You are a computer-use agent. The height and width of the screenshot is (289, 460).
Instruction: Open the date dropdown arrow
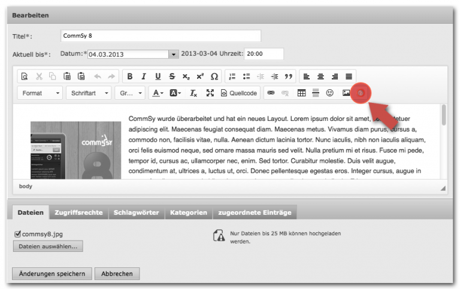173,54
